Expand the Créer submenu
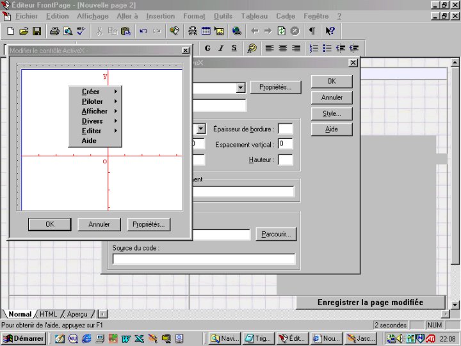The width and height of the screenshot is (461, 346). pyautogui.click(x=95, y=92)
